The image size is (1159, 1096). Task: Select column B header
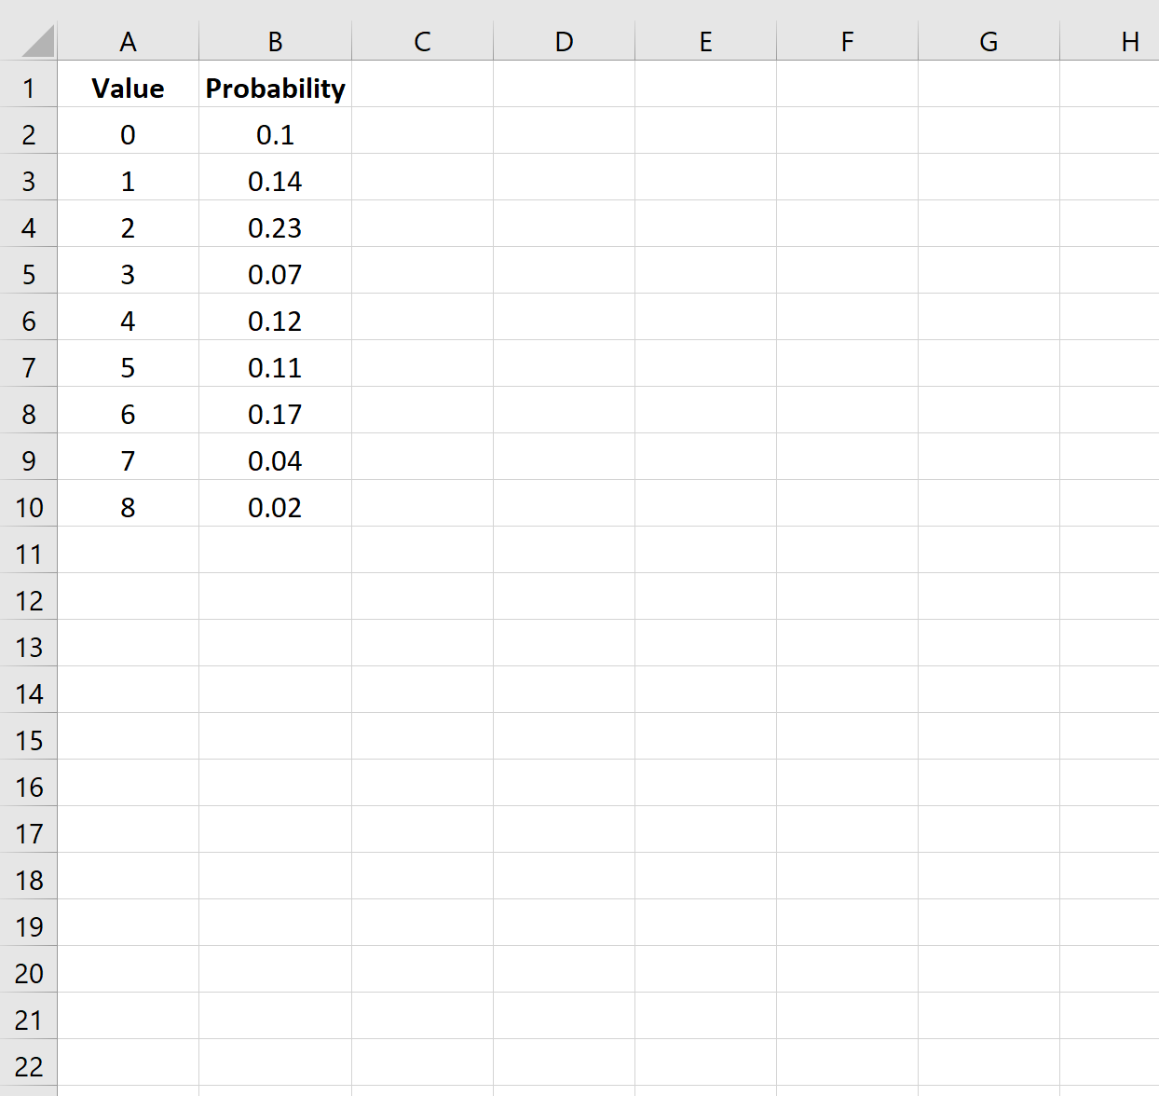click(276, 41)
